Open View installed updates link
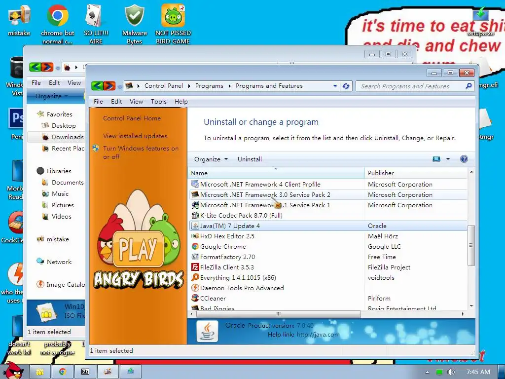The height and width of the screenshot is (379, 505). click(x=135, y=136)
